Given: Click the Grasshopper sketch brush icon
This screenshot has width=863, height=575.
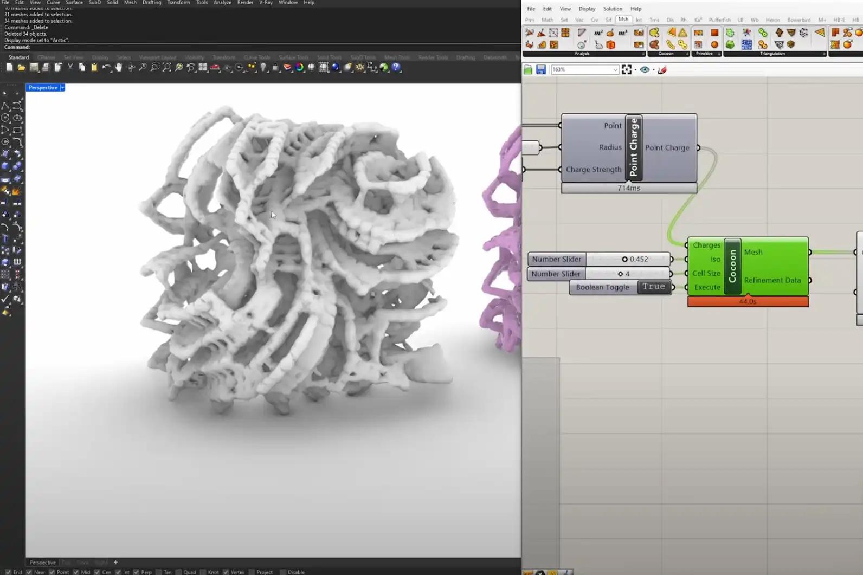Looking at the screenshot, I should (662, 70).
